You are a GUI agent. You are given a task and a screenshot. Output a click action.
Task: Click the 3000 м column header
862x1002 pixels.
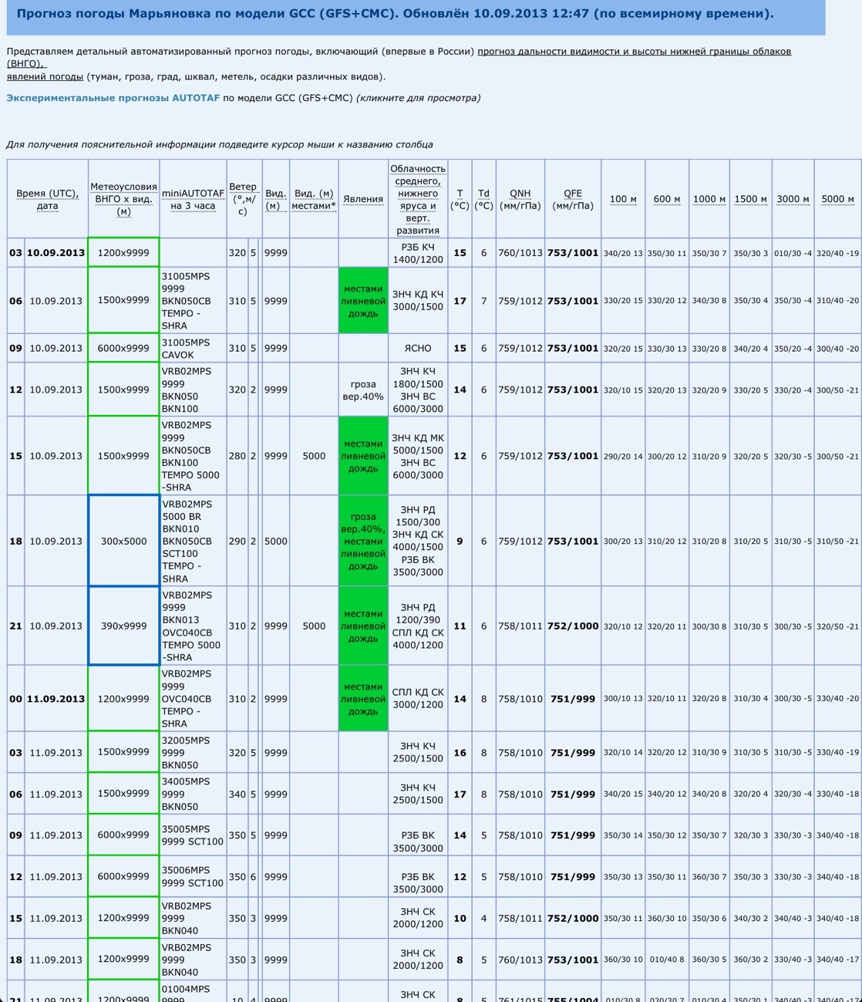point(793,199)
